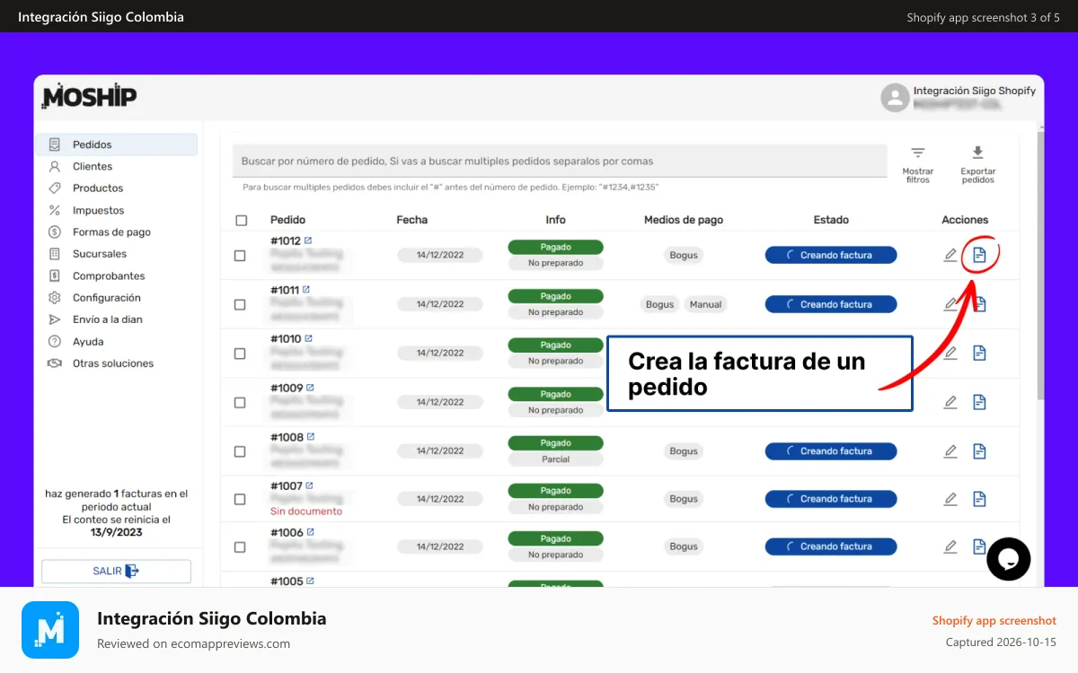Check the box for order #1006

click(240, 547)
